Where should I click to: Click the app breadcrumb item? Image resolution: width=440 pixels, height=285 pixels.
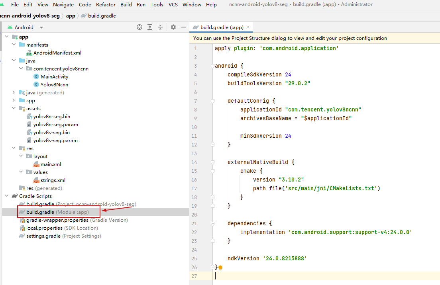coord(71,16)
